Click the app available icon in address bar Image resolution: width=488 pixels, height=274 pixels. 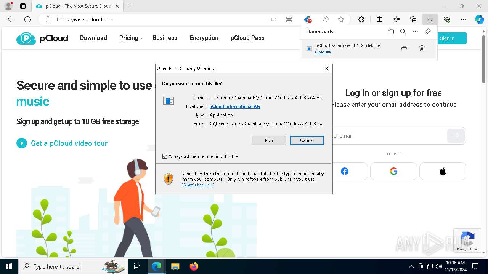tap(274, 19)
